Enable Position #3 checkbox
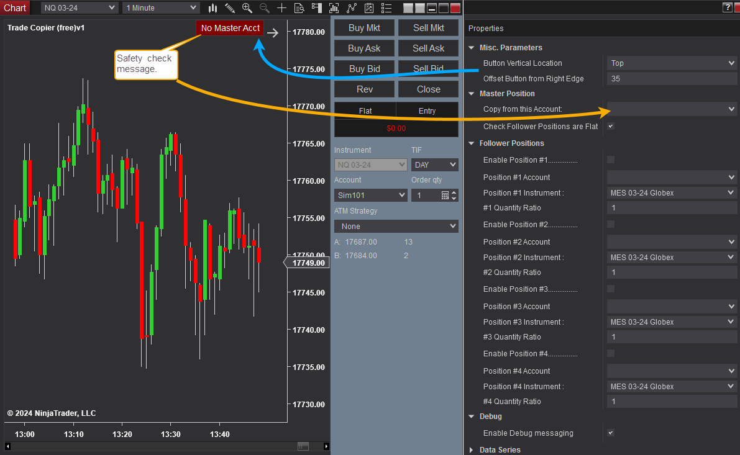This screenshot has width=740, height=455. [x=611, y=289]
